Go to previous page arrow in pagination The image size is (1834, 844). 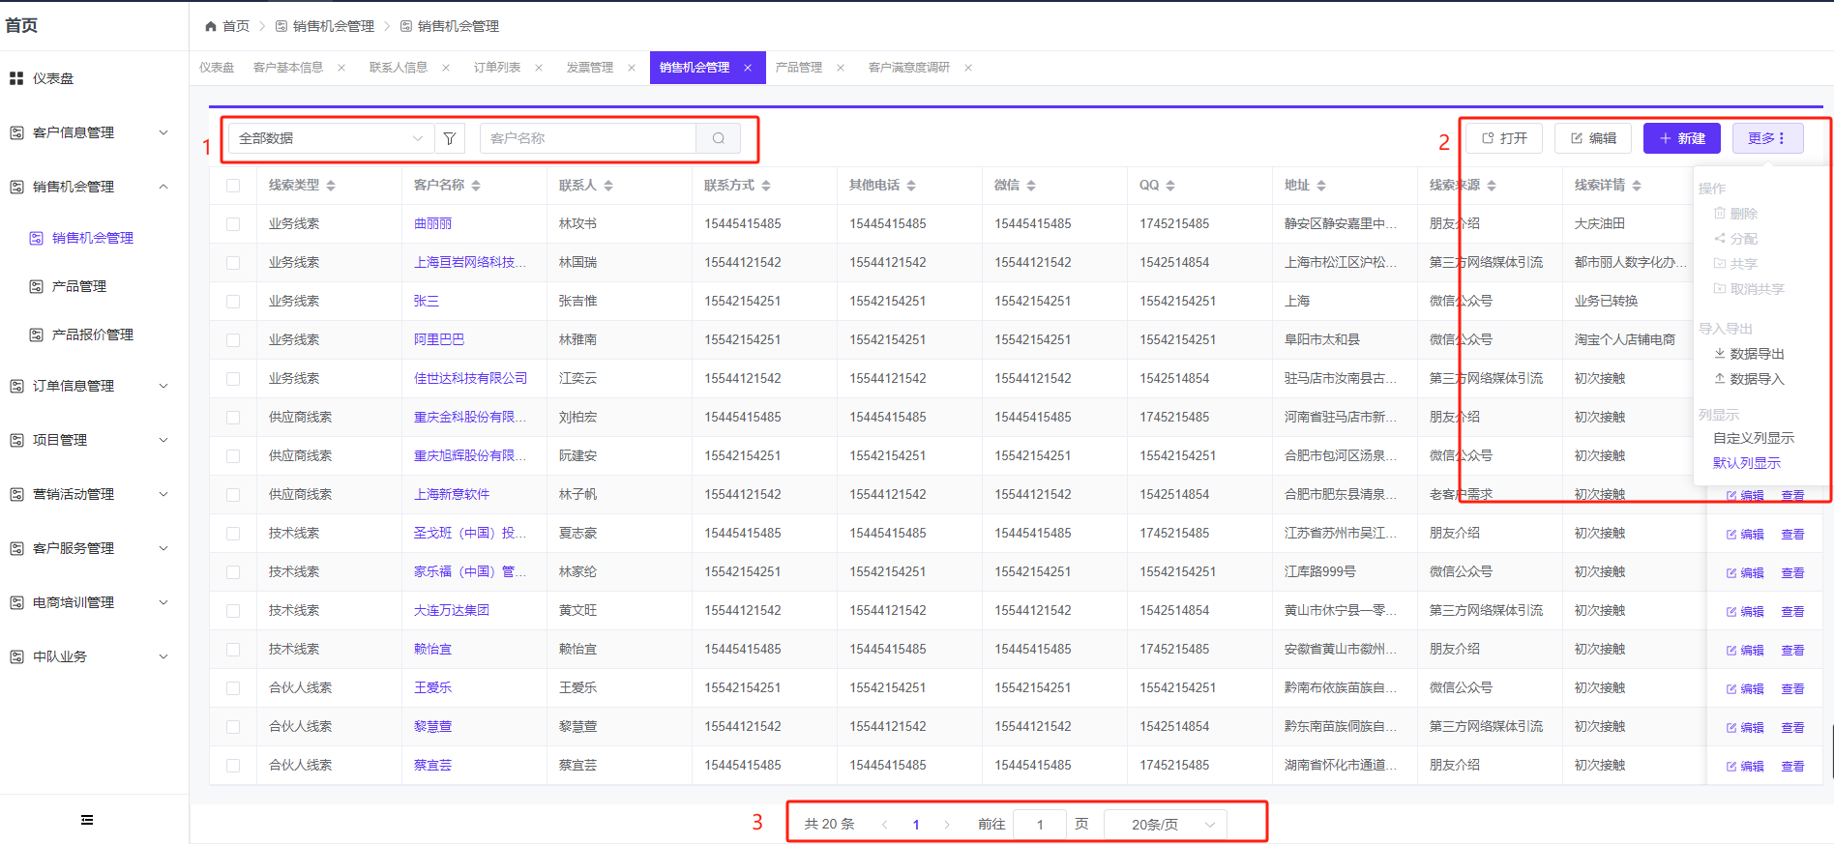tap(885, 825)
